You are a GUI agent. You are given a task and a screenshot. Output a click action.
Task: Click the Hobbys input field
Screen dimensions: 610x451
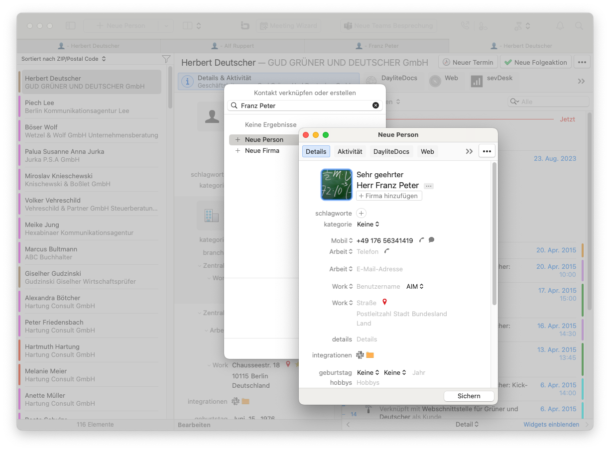pos(368,383)
